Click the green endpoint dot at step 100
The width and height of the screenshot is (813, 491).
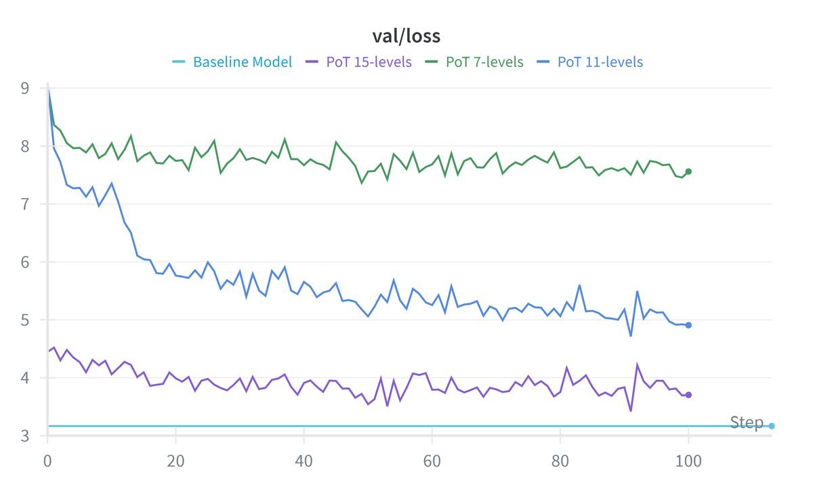[688, 172]
